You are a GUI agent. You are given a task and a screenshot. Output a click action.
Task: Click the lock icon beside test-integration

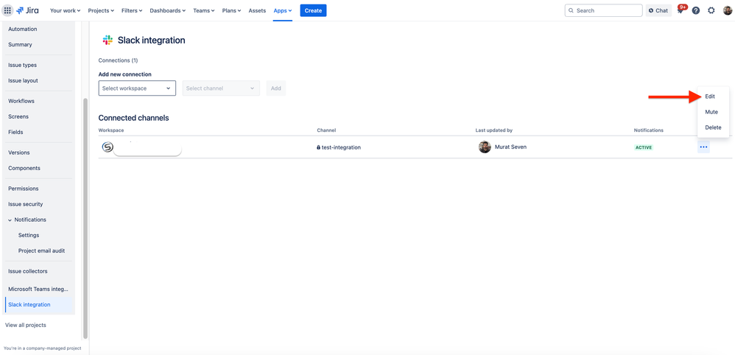click(x=319, y=147)
